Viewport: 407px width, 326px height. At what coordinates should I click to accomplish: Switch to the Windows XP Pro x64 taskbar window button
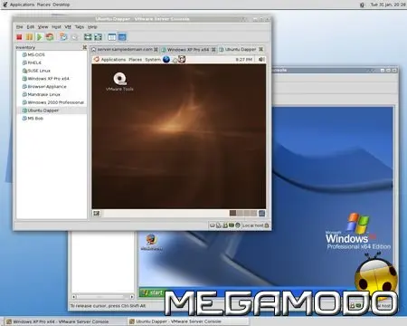[64, 321]
